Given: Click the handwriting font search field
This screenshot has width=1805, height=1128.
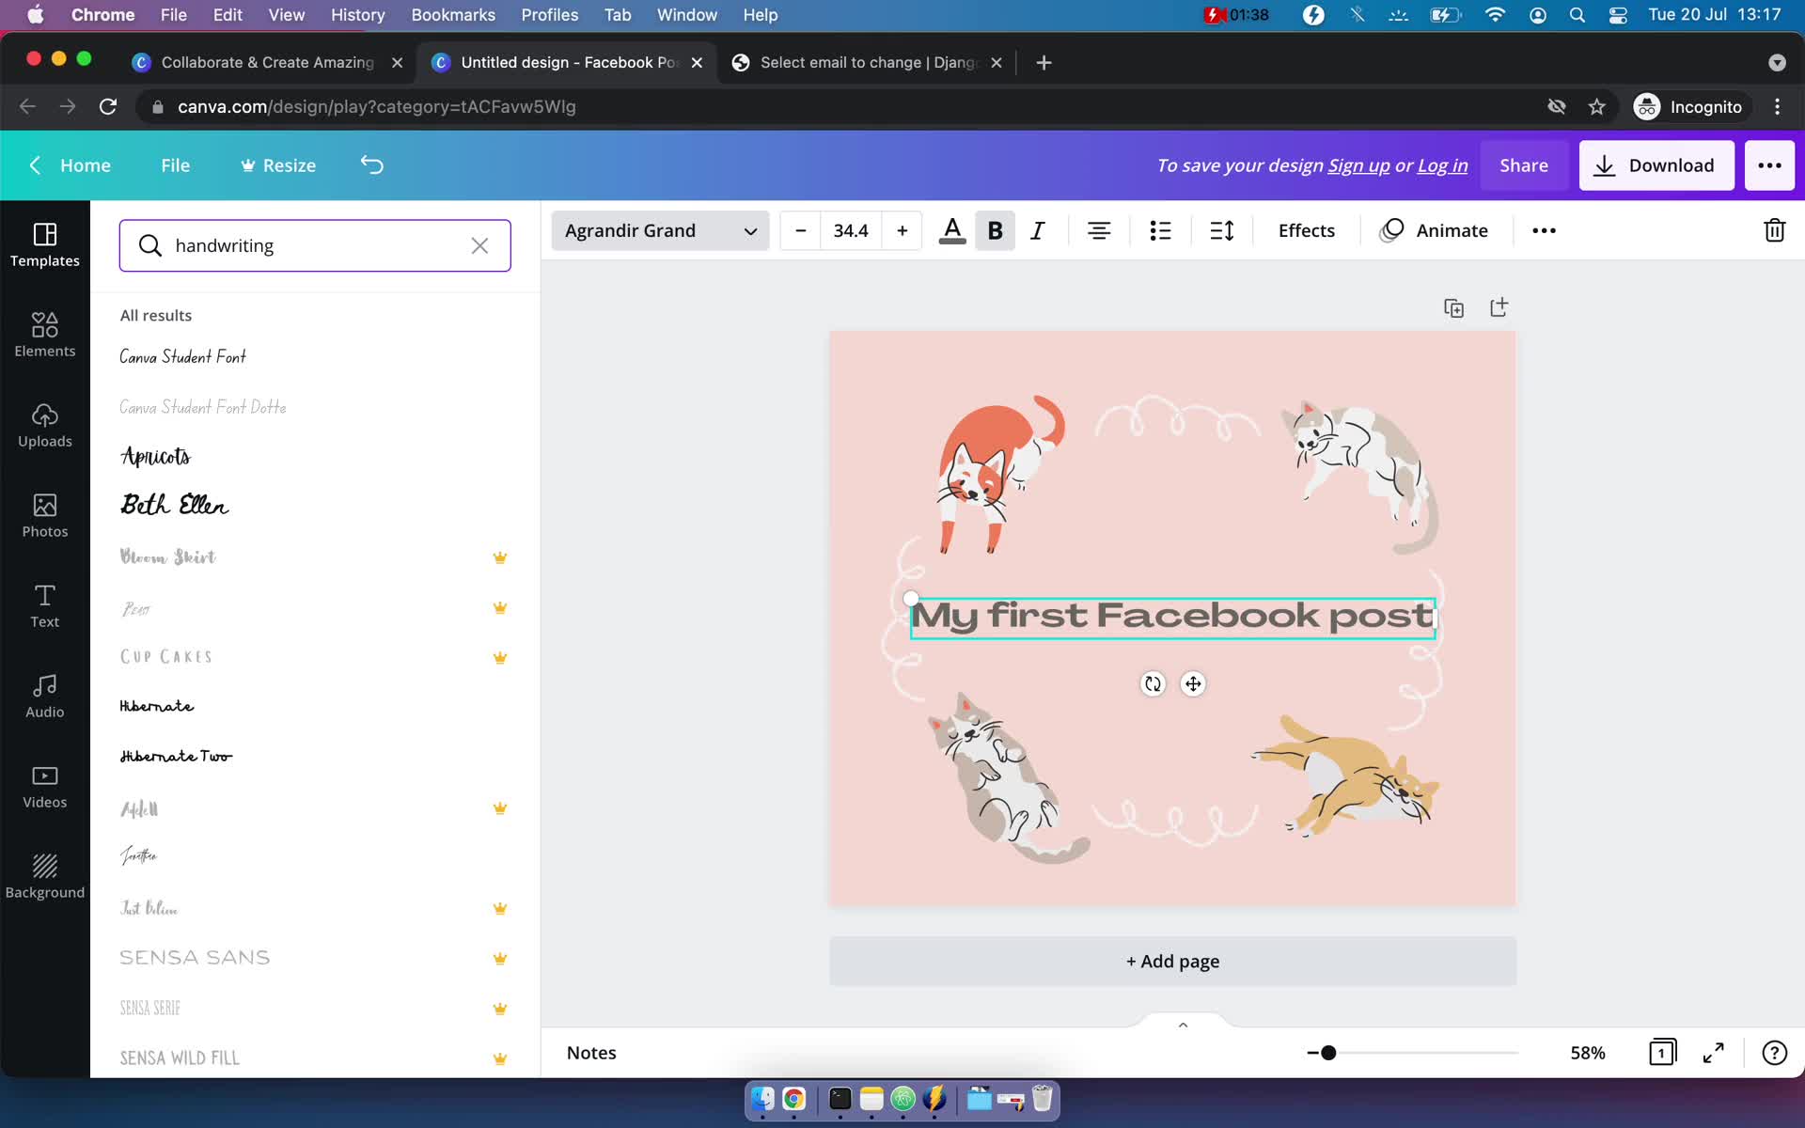Looking at the screenshot, I should pos(315,245).
